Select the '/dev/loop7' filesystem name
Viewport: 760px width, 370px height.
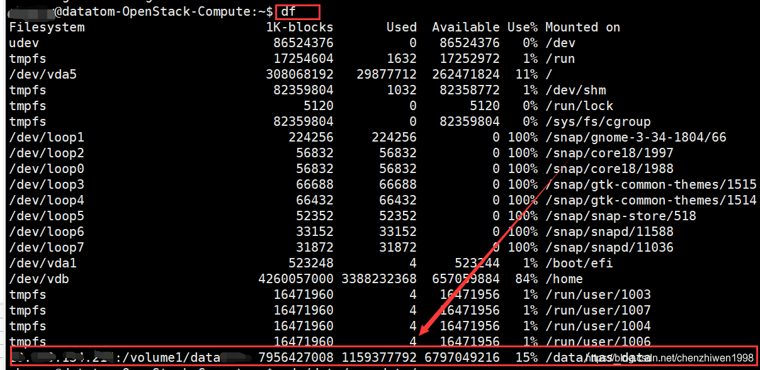(x=47, y=247)
